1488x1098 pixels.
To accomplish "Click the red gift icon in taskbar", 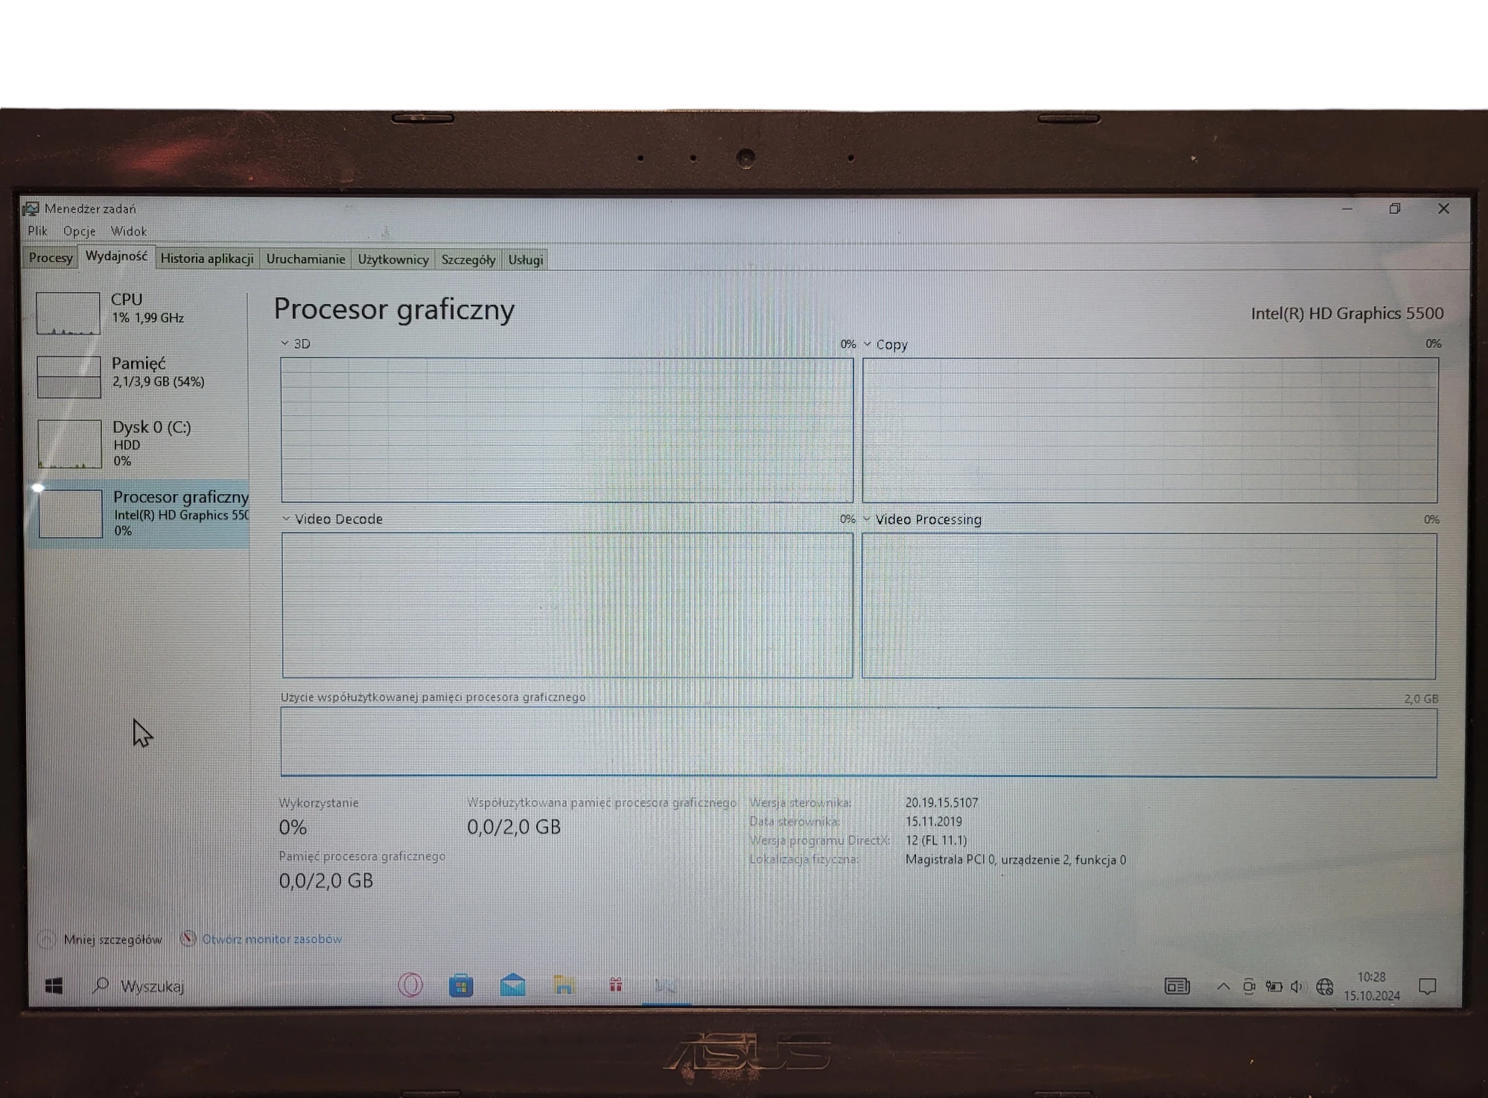I will pyautogui.click(x=615, y=986).
